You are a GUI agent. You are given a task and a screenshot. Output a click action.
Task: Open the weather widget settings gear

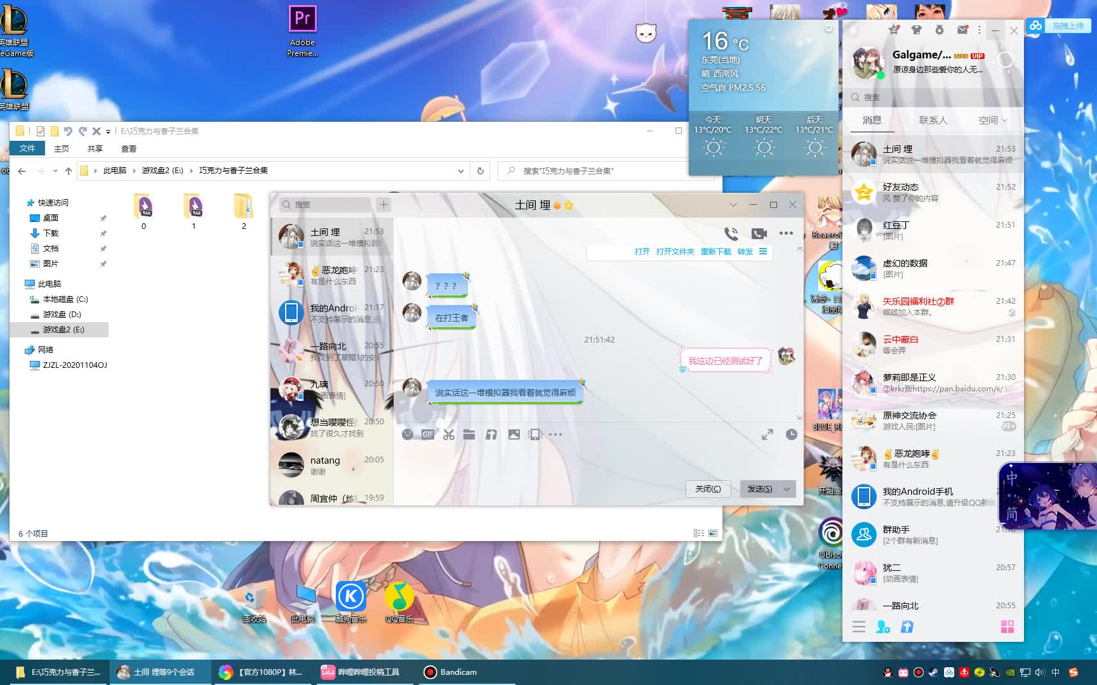(x=828, y=29)
